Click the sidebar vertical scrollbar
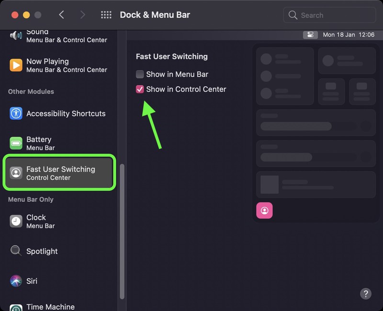The height and width of the screenshot is (311, 383). (122, 230)
